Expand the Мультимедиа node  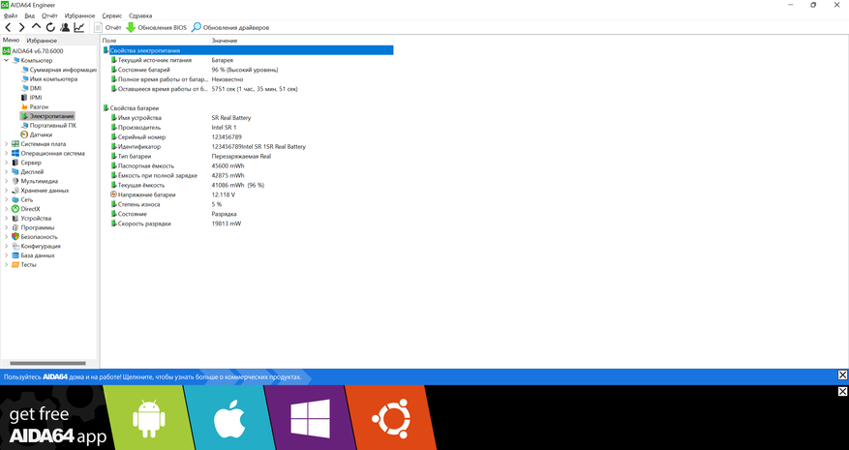(7, 181)
